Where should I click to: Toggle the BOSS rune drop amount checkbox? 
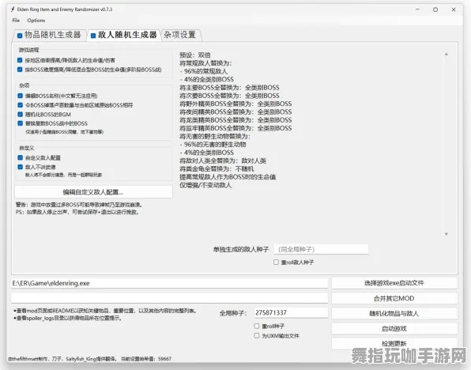20,105
